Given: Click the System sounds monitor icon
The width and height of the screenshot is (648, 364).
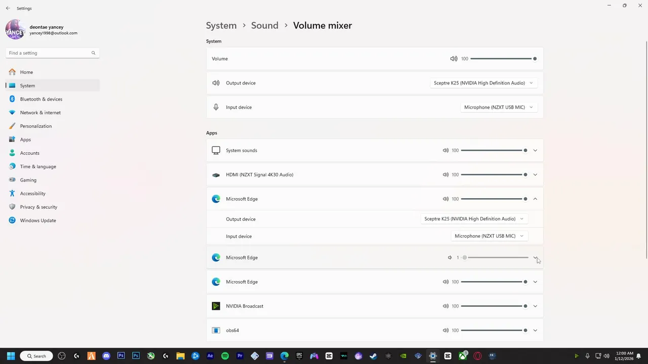Looking at the screenshot, I should (216, 150).
